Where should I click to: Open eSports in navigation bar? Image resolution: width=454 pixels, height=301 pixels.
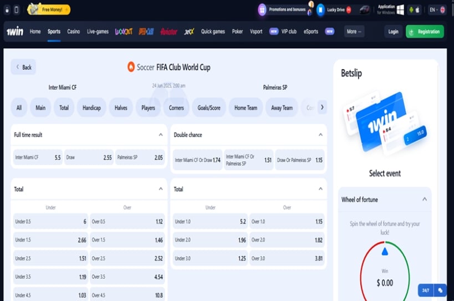coord(311,32)
